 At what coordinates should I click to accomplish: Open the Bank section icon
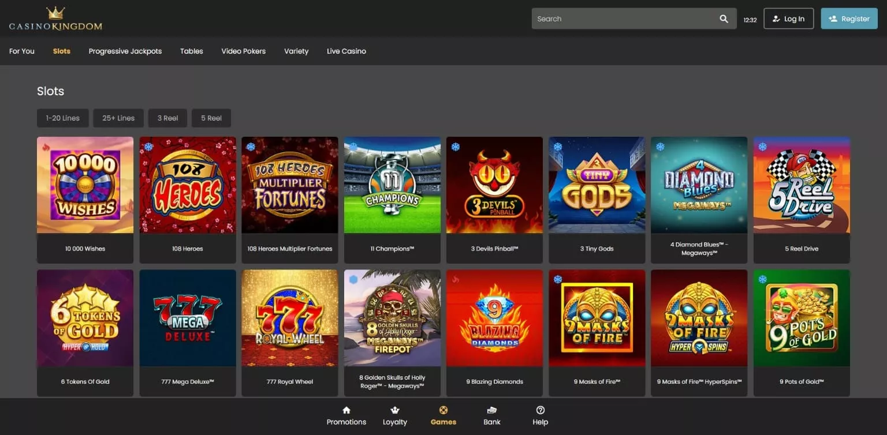point(492,410)
